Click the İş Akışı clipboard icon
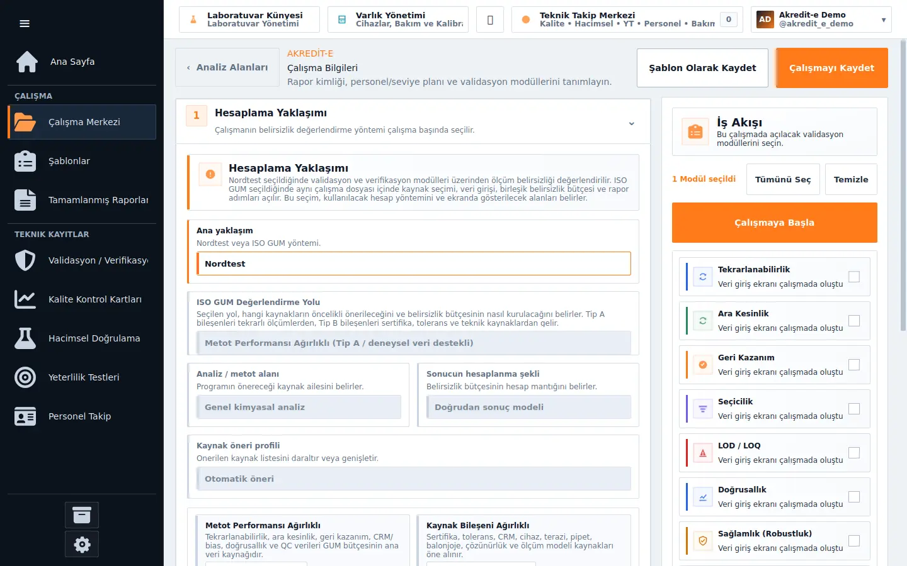Image resolution: width=907 pixels, height=566 pixels. [x=695, y=132]
